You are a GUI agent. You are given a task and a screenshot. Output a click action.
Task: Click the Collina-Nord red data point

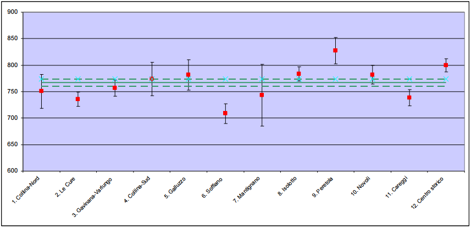(41, 91)
